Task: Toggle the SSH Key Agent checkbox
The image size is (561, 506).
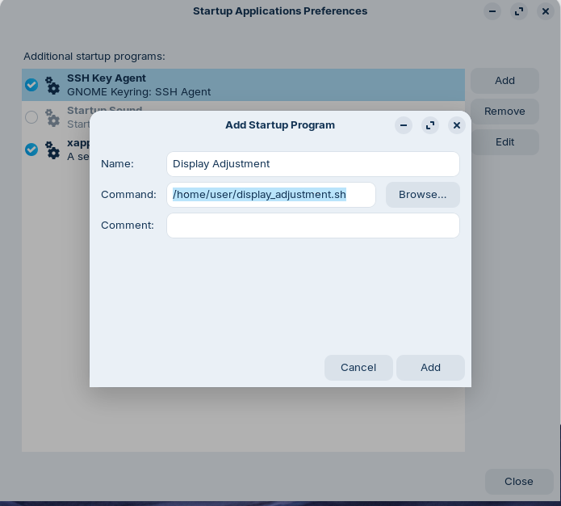Action: [31, 85]
